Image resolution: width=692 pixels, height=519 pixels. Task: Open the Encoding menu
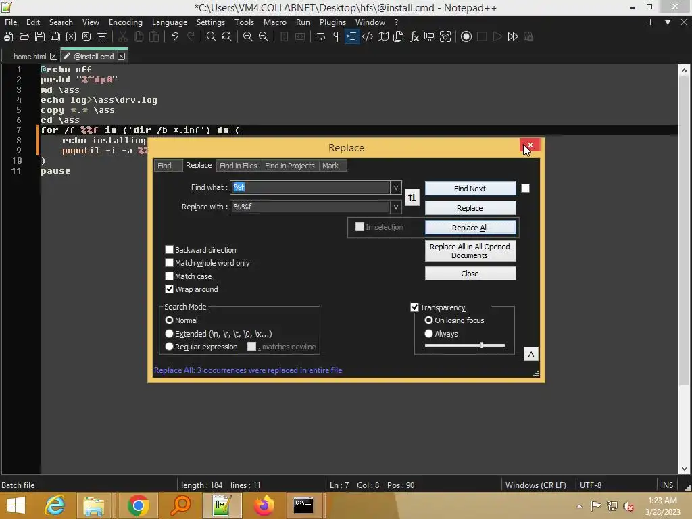125,22
